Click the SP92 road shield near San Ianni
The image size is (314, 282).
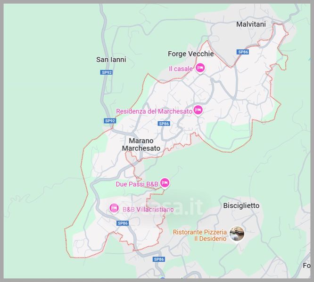[x=106, y=72]
